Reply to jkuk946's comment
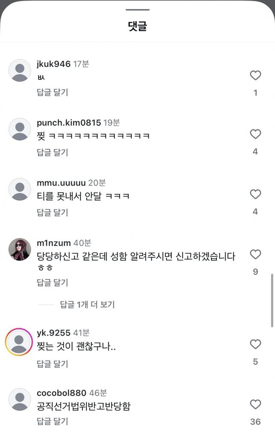Screen dimensions: 275x438 (52, 92)
